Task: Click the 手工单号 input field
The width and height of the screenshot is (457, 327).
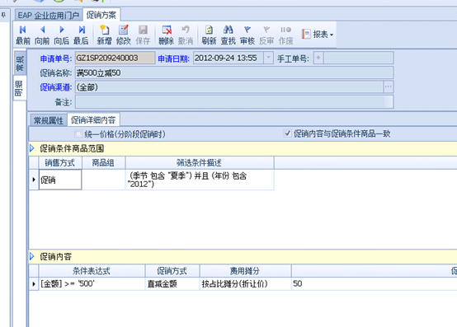Action: point(359,58)
